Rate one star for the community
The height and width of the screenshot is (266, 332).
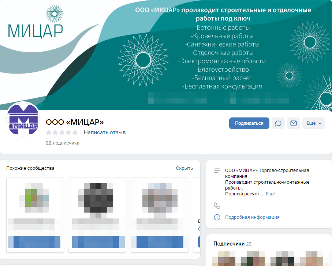[48, 132]
